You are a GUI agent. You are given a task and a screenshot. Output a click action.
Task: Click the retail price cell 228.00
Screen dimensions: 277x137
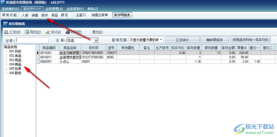pyautogui.click(x=242, y=53)
